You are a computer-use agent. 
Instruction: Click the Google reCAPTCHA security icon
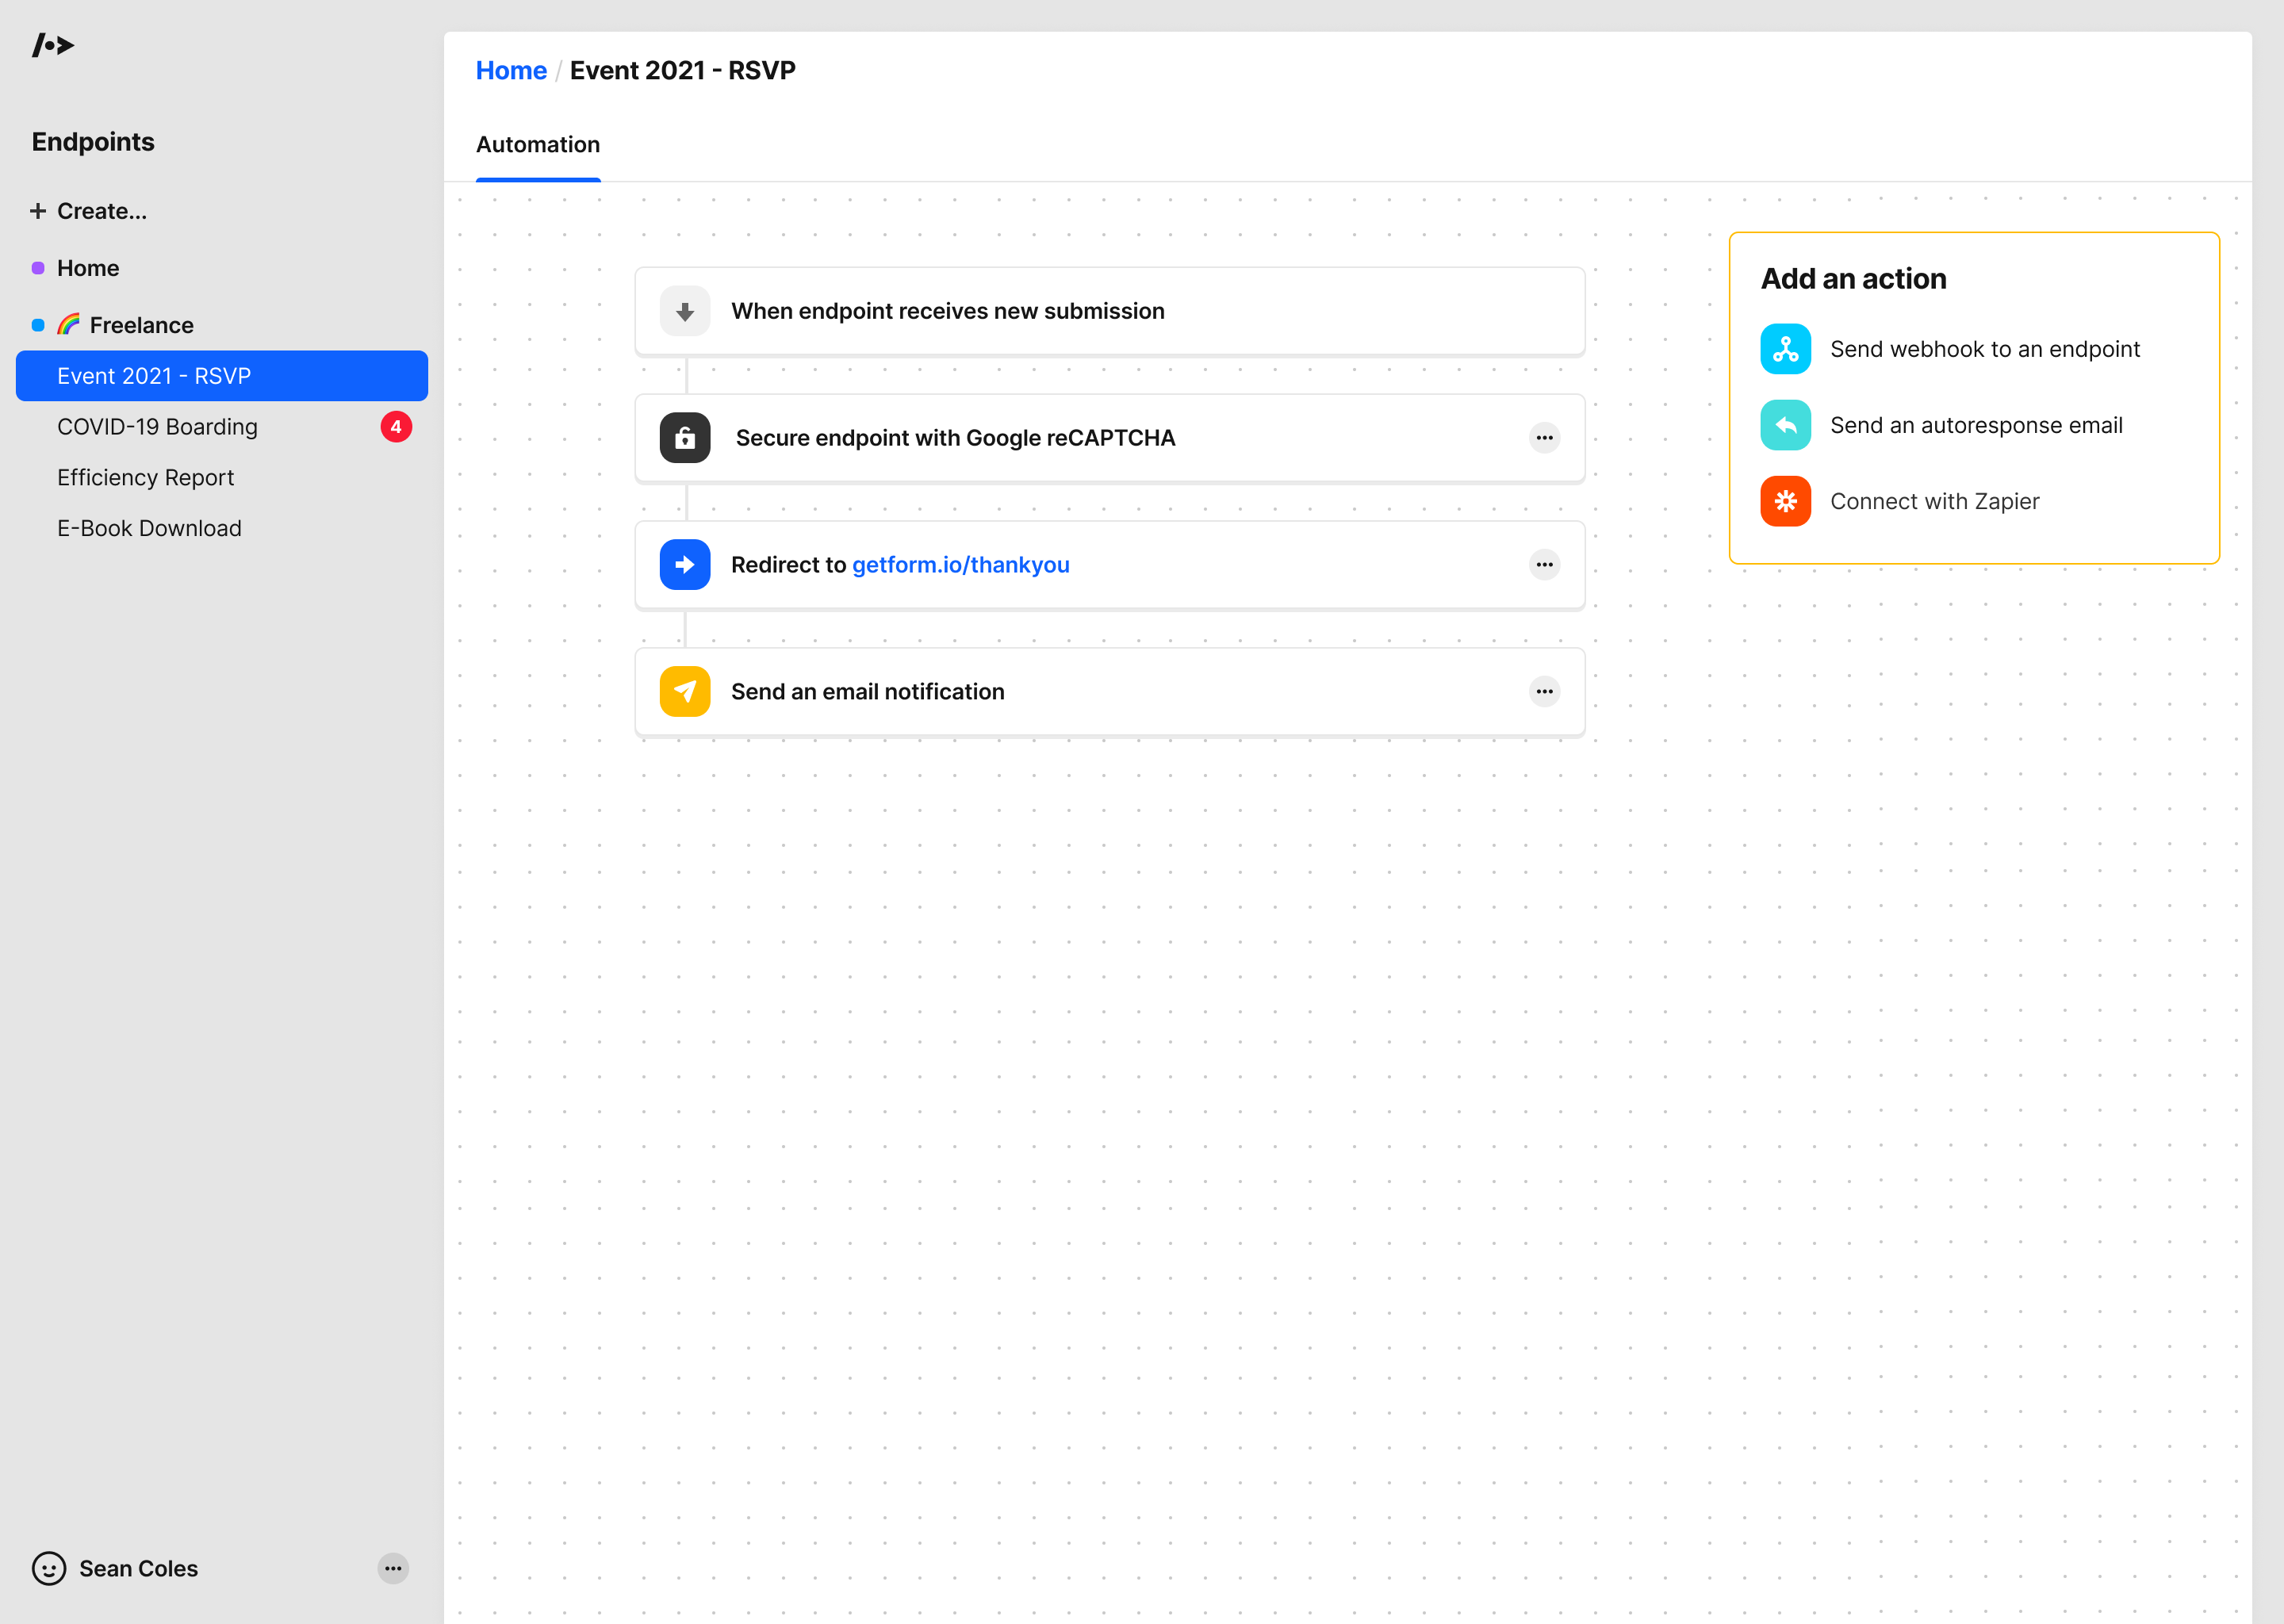coord(684,438)
